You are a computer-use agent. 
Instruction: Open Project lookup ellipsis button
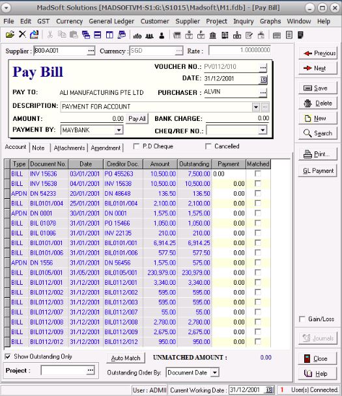(x=91, y=371)
